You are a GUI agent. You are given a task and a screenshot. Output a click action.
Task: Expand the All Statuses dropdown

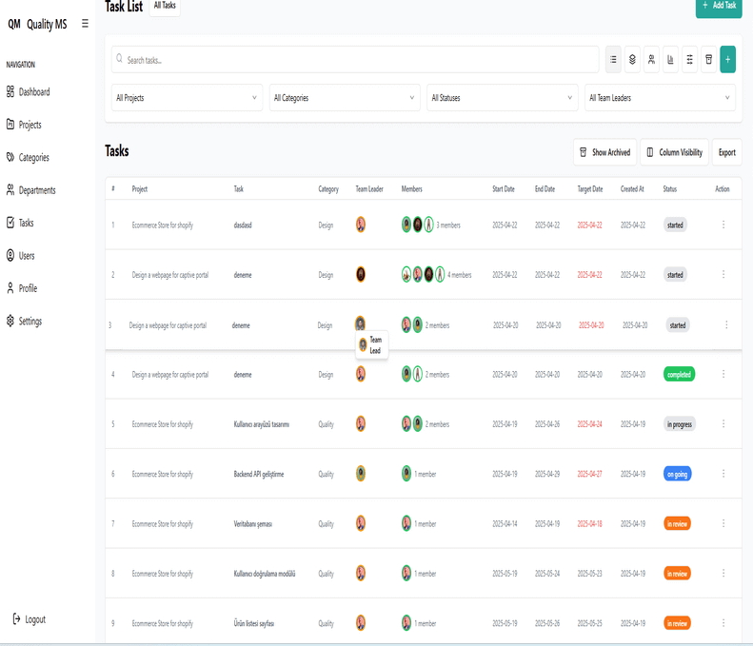pos(502,98)
